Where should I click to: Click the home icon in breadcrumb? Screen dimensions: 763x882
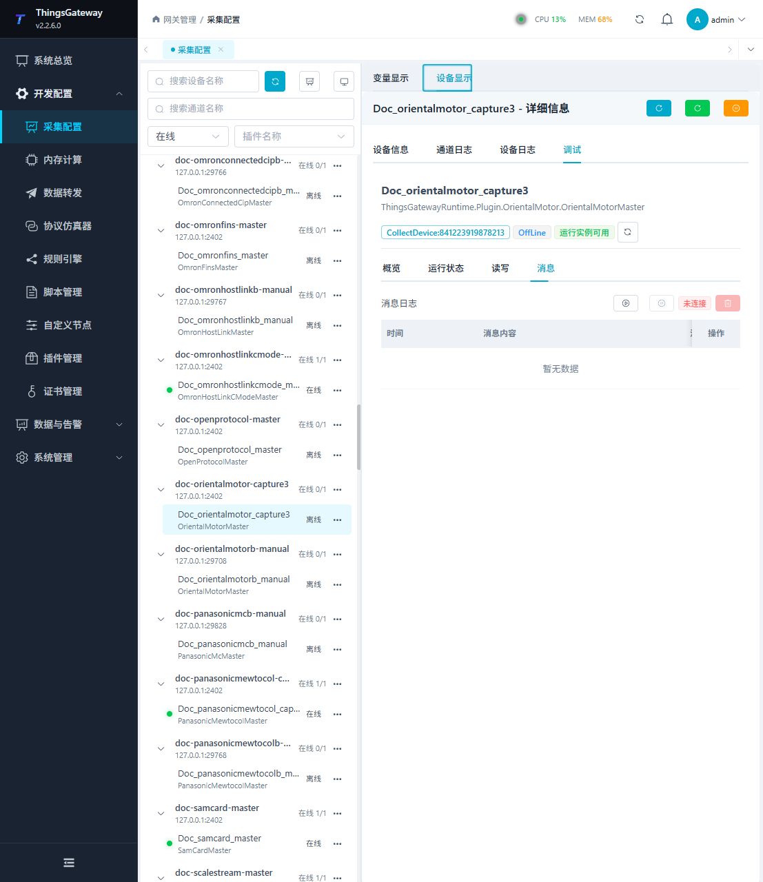[x=156, y=19]
